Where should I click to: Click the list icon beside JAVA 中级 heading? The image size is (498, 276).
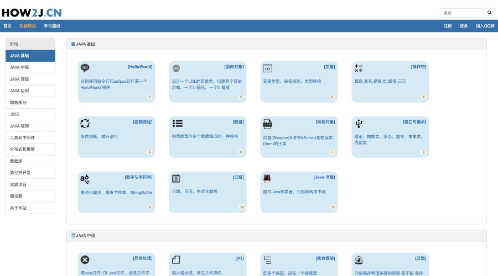(72, 236)
